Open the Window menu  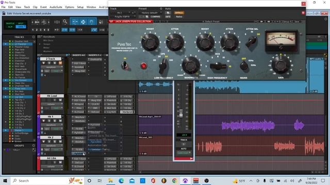[91, 7]
